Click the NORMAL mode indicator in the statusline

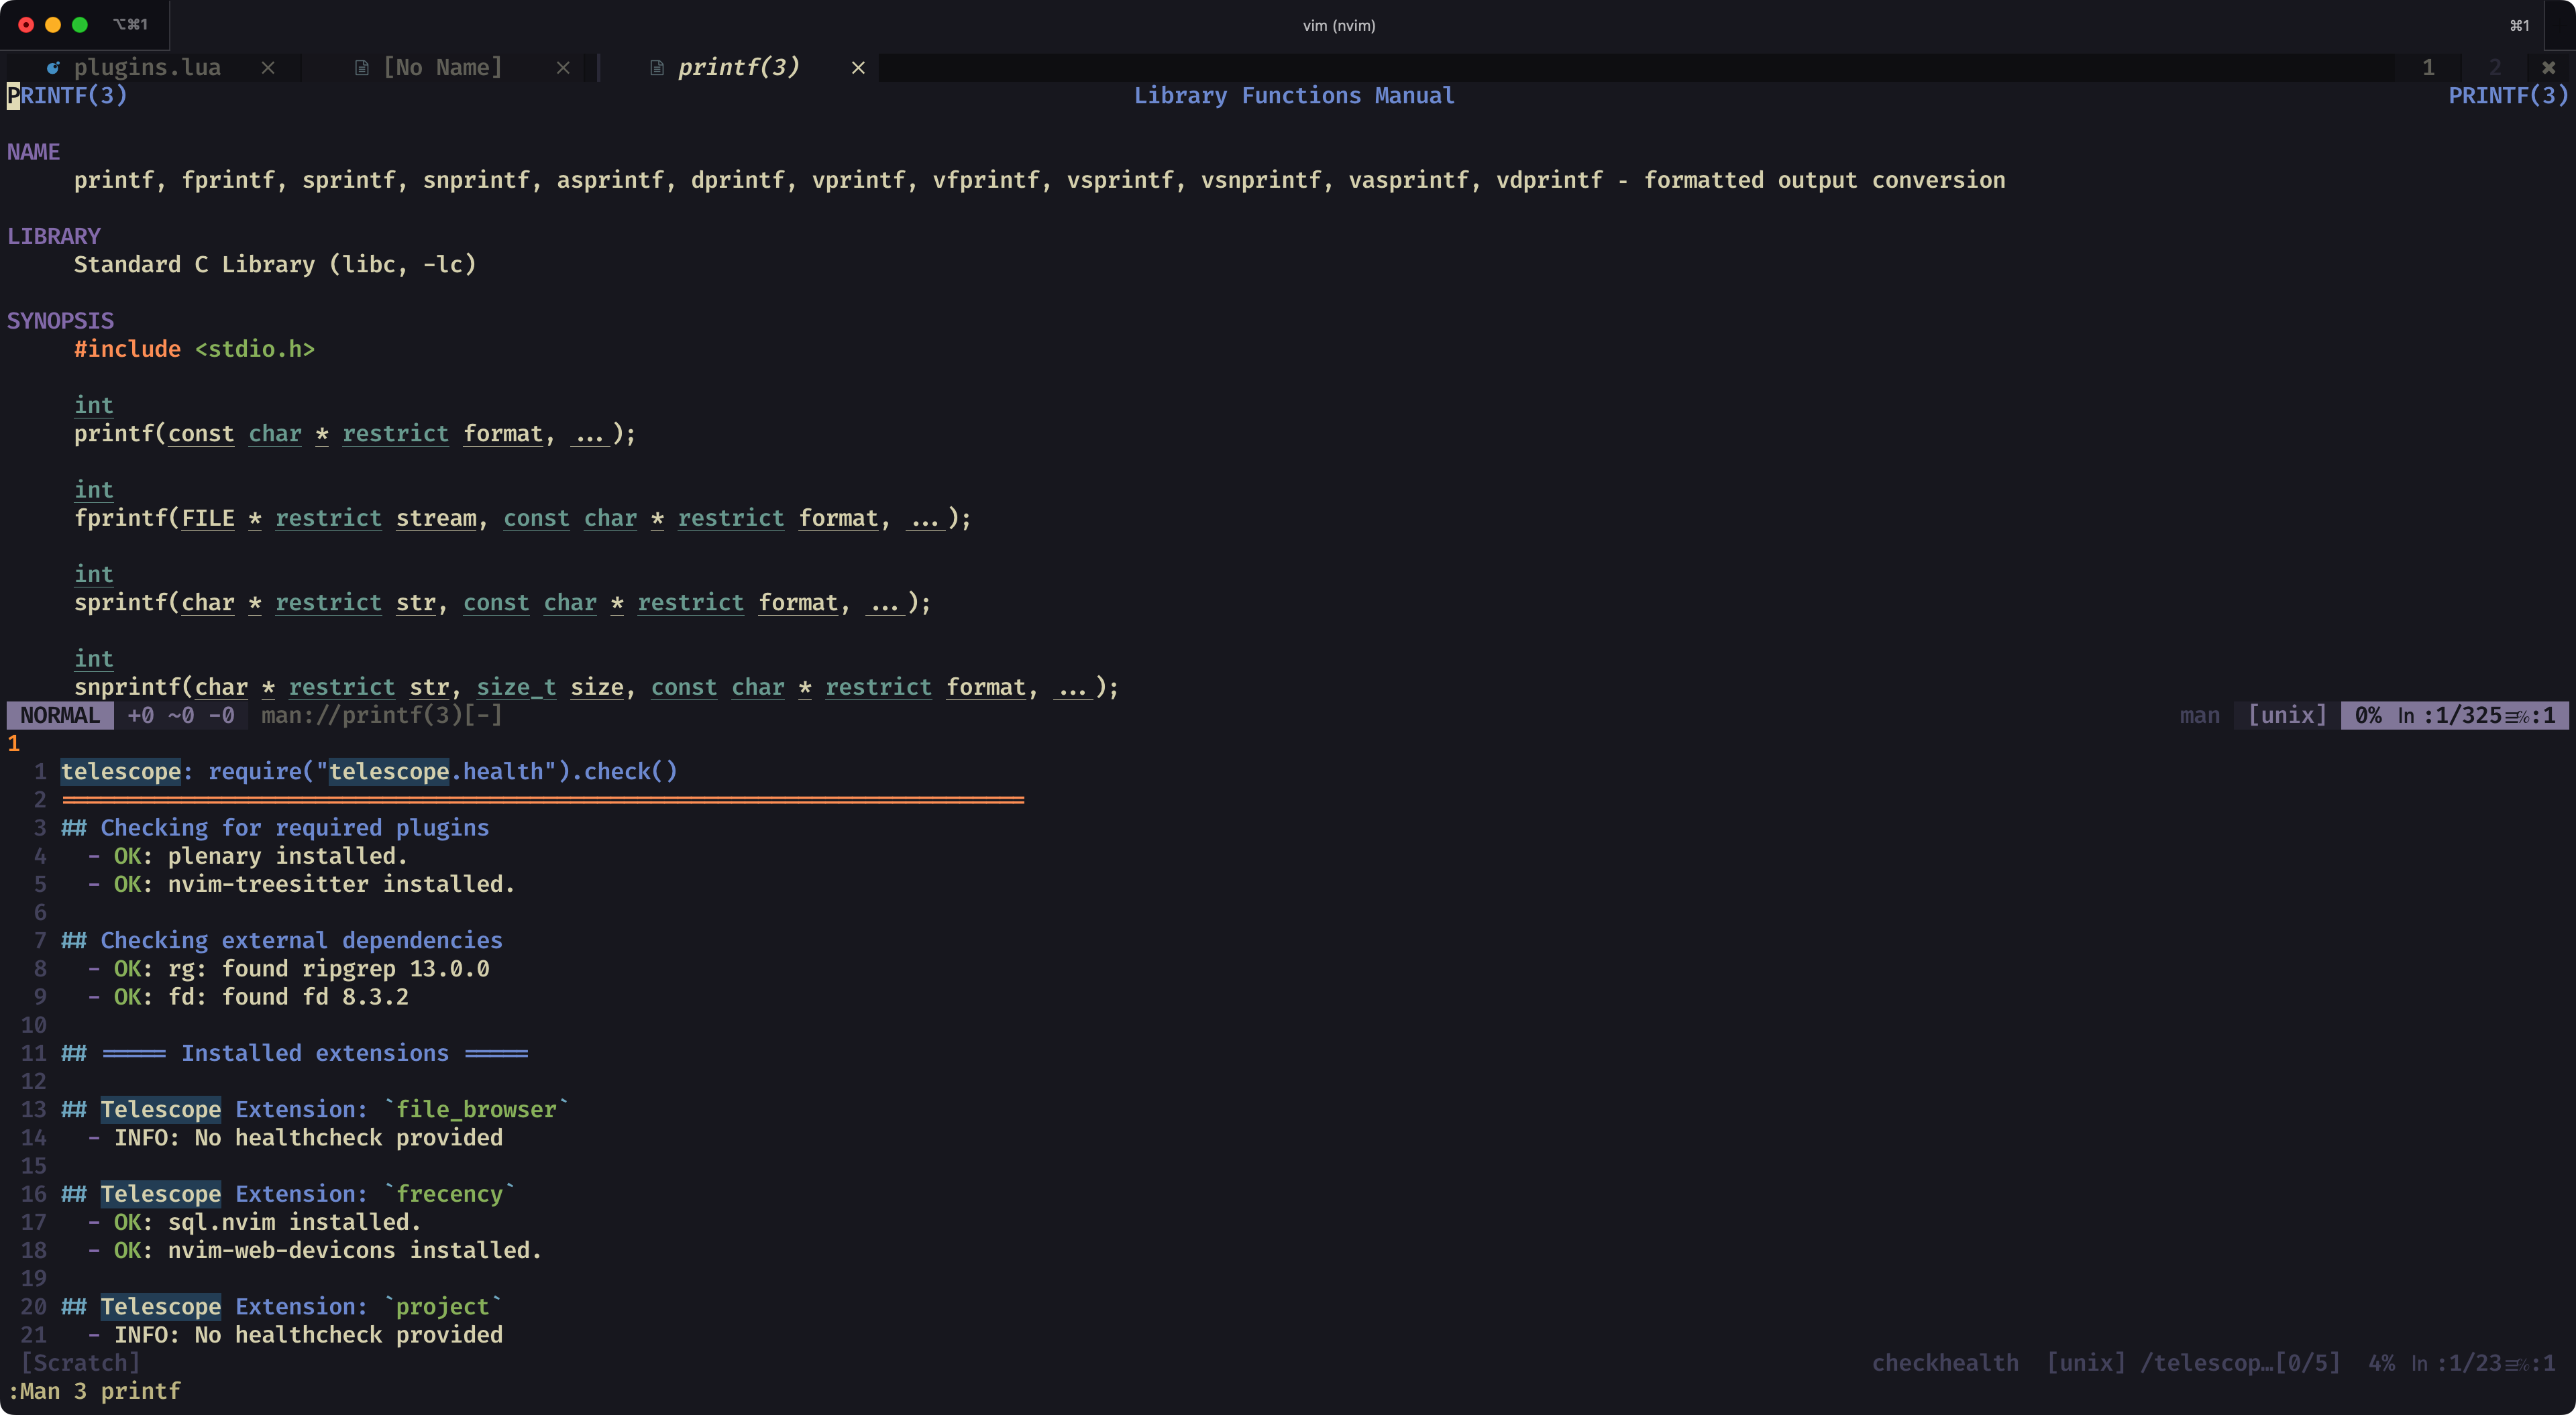point(60,715)
